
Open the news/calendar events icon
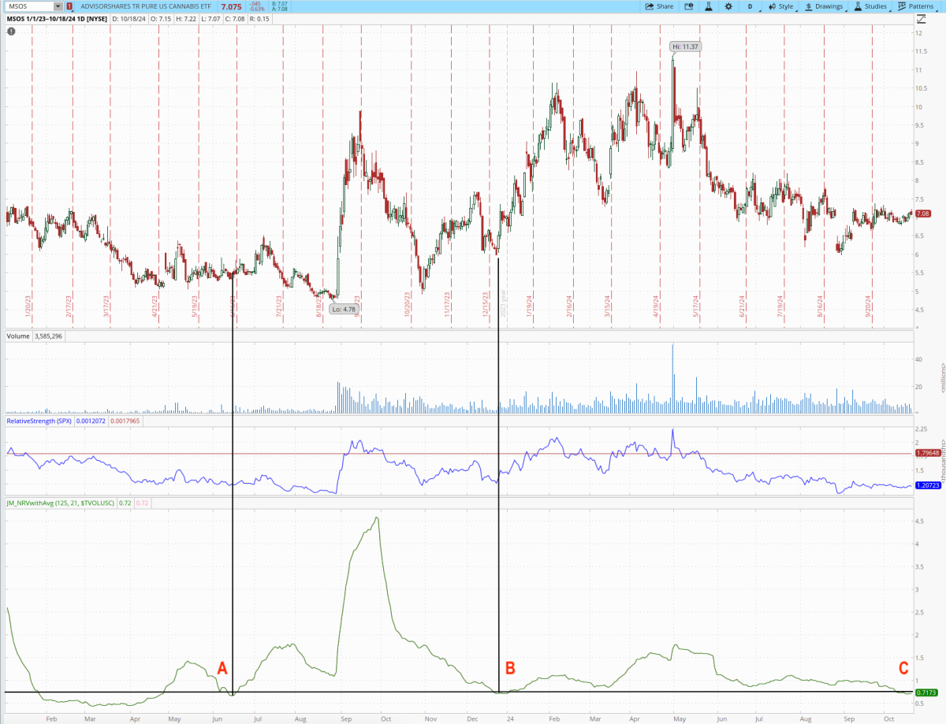688,6
